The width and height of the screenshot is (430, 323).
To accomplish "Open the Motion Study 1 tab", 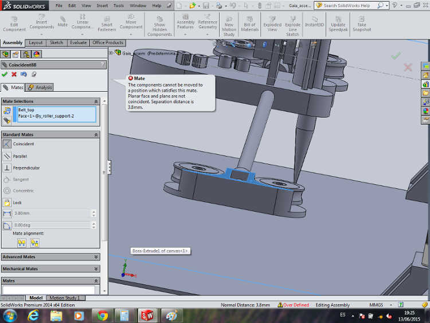I will coord(64,298).
